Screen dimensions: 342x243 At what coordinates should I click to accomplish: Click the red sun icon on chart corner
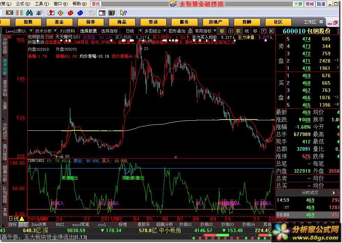[9, 37]
